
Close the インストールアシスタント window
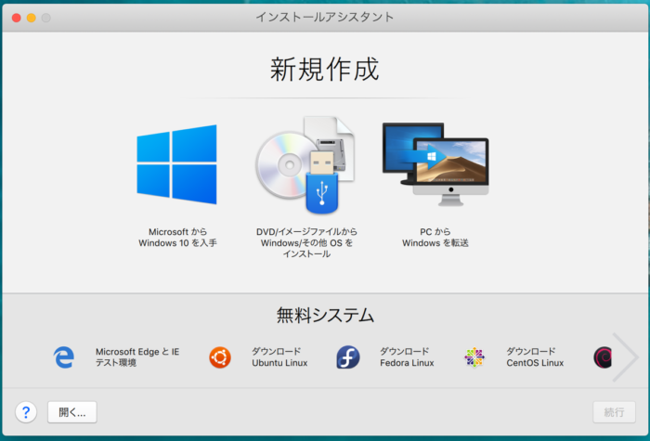coord(16,18)
